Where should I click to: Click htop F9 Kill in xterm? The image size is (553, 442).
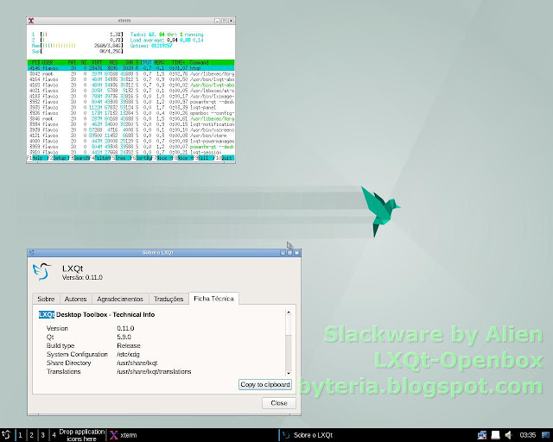pyautogui.click(x=204, y=158)
